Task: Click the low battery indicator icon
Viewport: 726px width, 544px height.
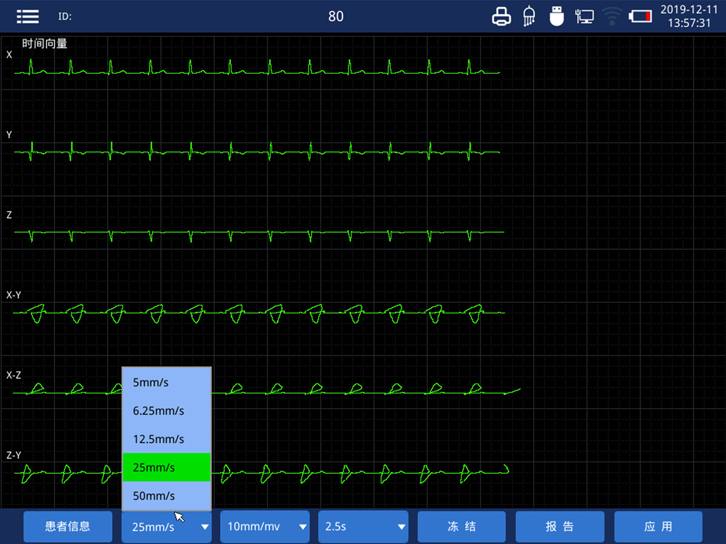Action: pos(640,16)
